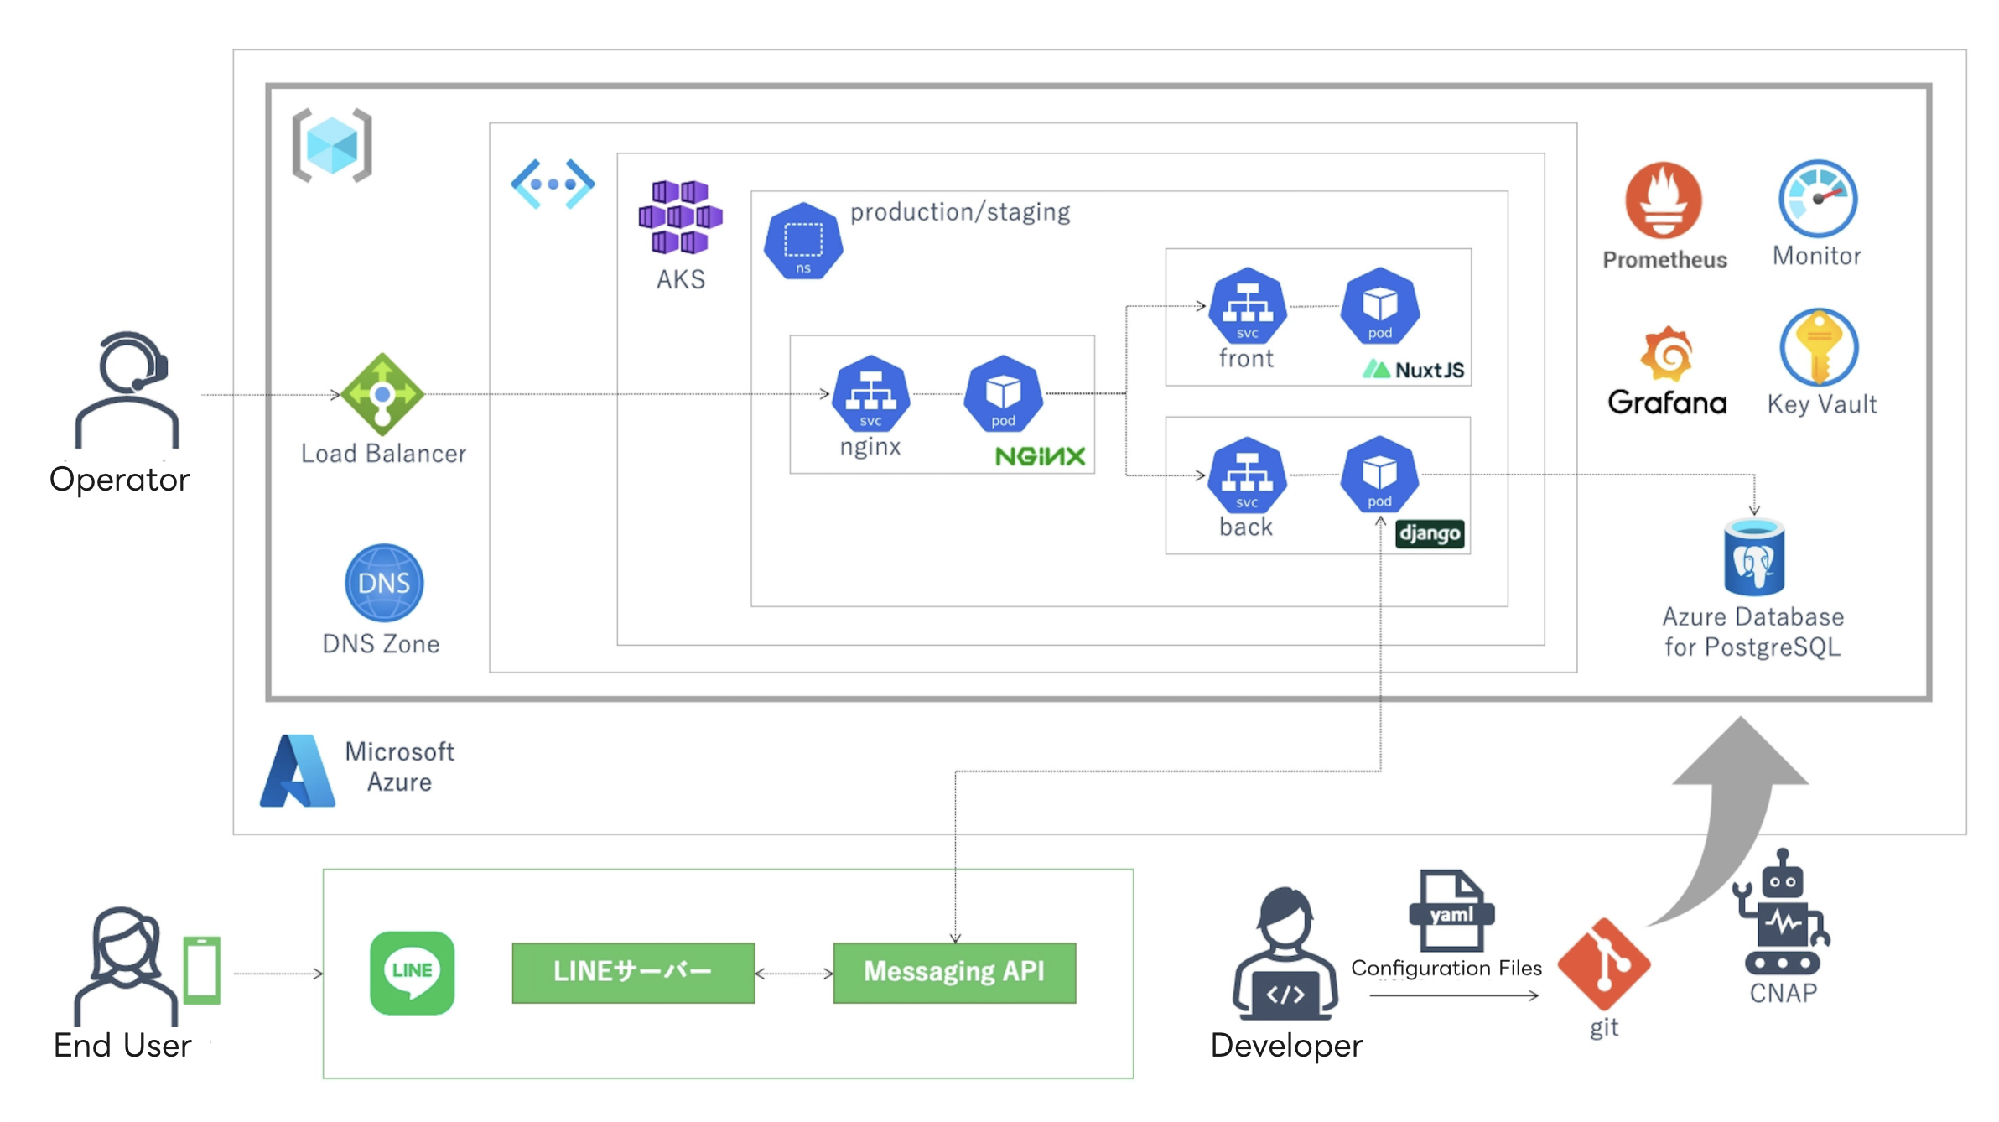This screenshot has height=1122, width=1999.
Task: Click the back svc hexagon
Action: pos(1246,475)
